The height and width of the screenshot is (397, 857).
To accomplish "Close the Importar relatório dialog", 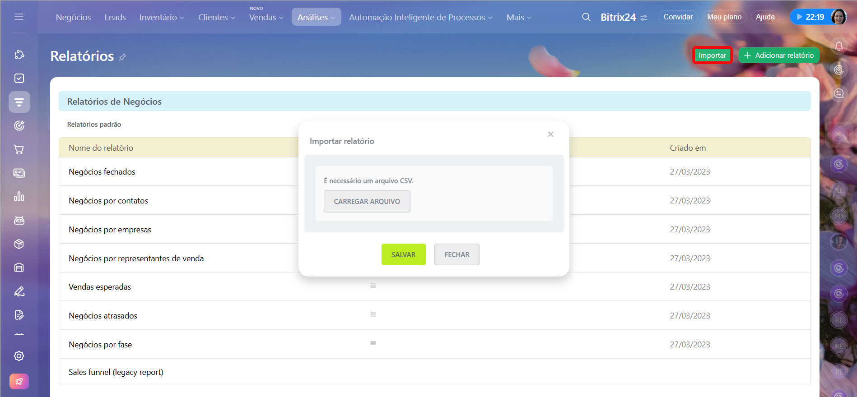I will 550,134.
